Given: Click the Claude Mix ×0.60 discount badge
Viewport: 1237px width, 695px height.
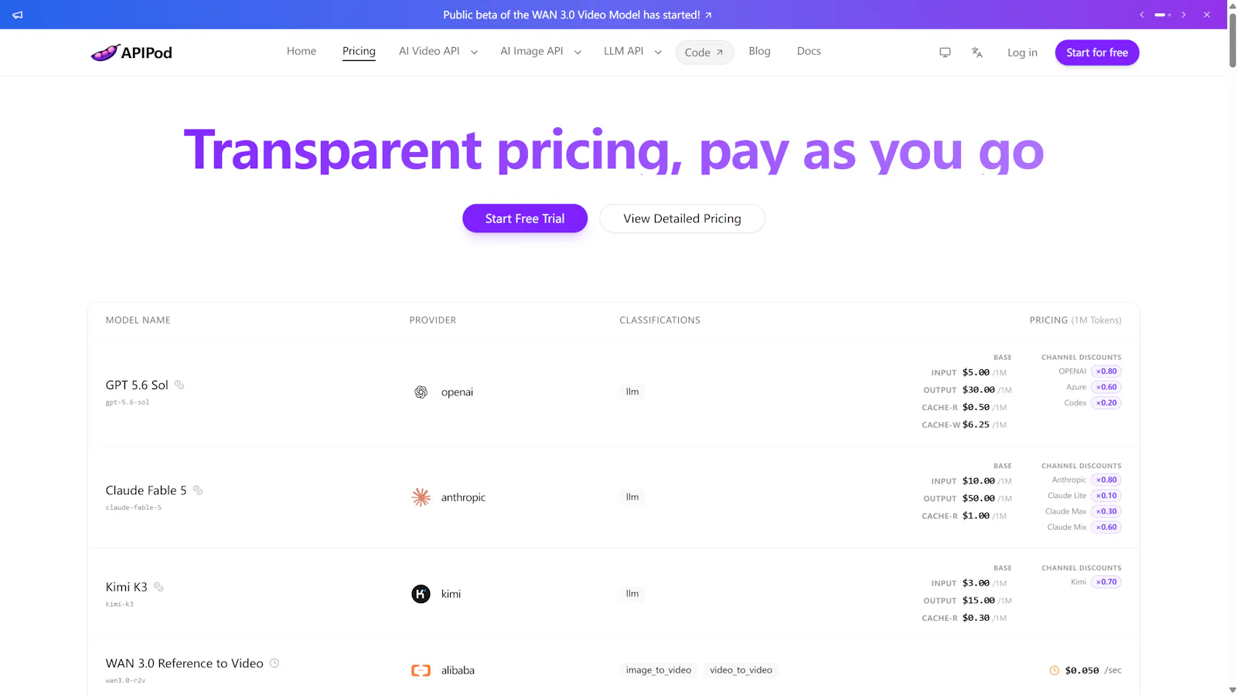Looking at the screenshot, I should 1106,527.
